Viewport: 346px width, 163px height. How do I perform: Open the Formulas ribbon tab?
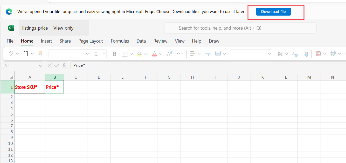[x=120, y=41]
